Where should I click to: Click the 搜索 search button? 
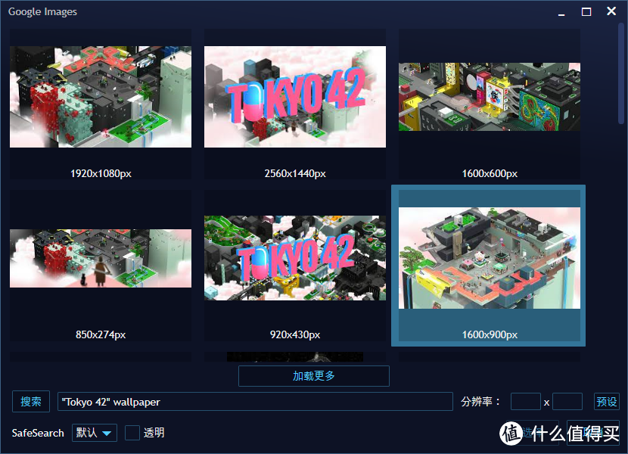point(31,402)
